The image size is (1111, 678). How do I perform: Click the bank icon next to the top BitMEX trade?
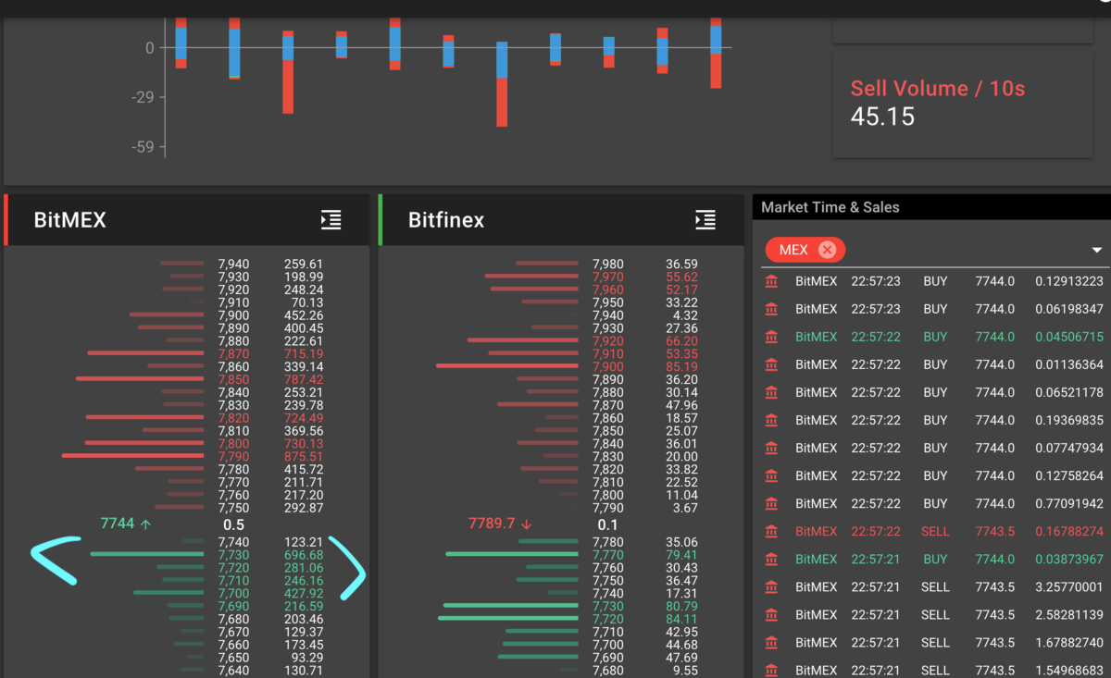pos(771,280)
